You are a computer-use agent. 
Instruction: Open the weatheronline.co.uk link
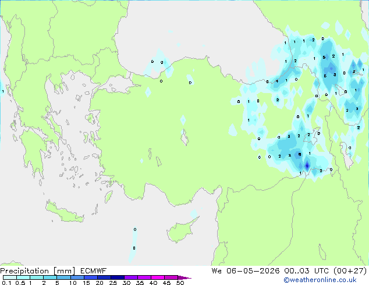pyautogui.click(x=320, y=280)
